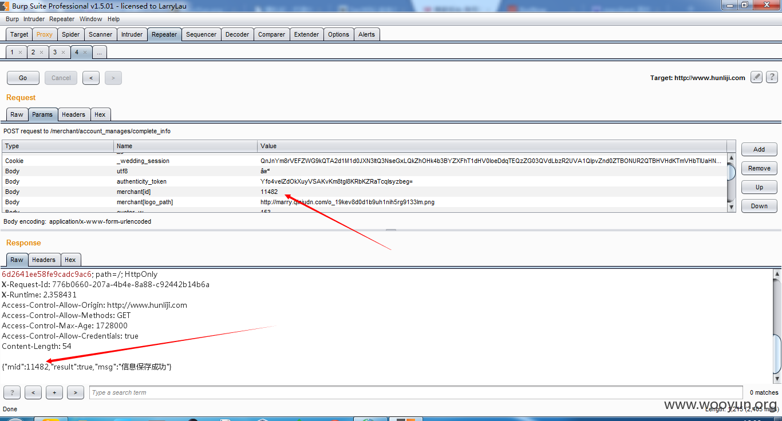
Task: Show request Raw view
Action: click(x=17, y=114)
